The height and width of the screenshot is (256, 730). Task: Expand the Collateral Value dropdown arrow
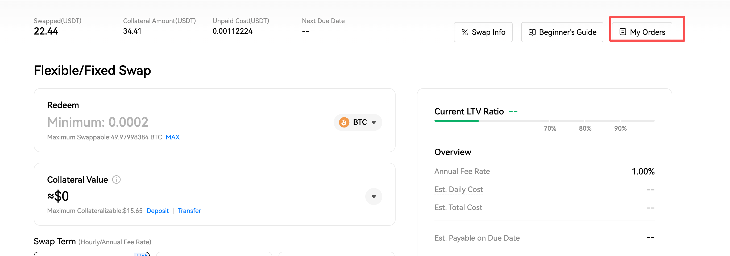[374, 197]
